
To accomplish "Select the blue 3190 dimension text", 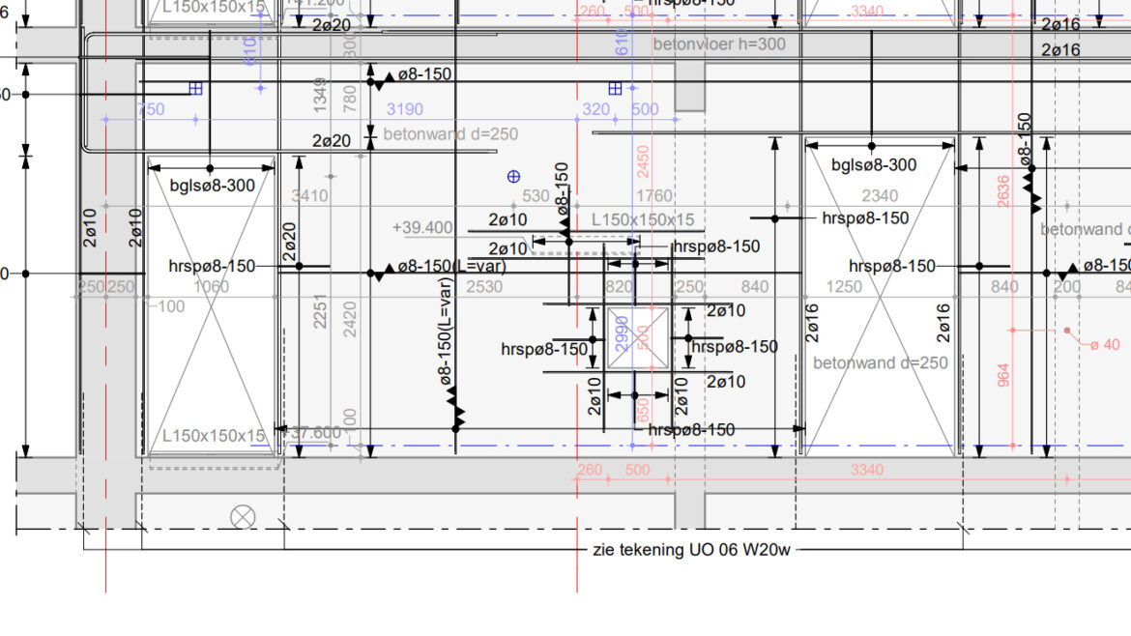I will 404,109.
